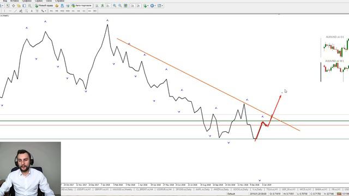Switch to the V.ecDaily chart tab
This screenshot has height=196, width=349.
click(257, 189)
